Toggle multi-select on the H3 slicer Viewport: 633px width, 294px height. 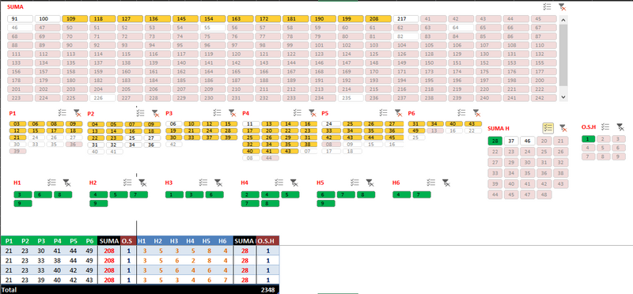(x=203, y=183)
